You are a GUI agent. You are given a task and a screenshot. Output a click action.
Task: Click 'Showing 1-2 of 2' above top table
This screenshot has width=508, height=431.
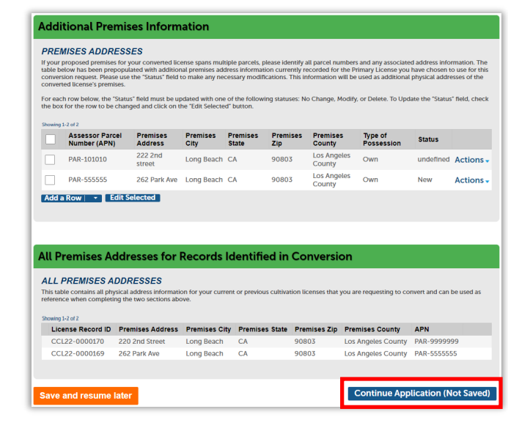point(60,125)
